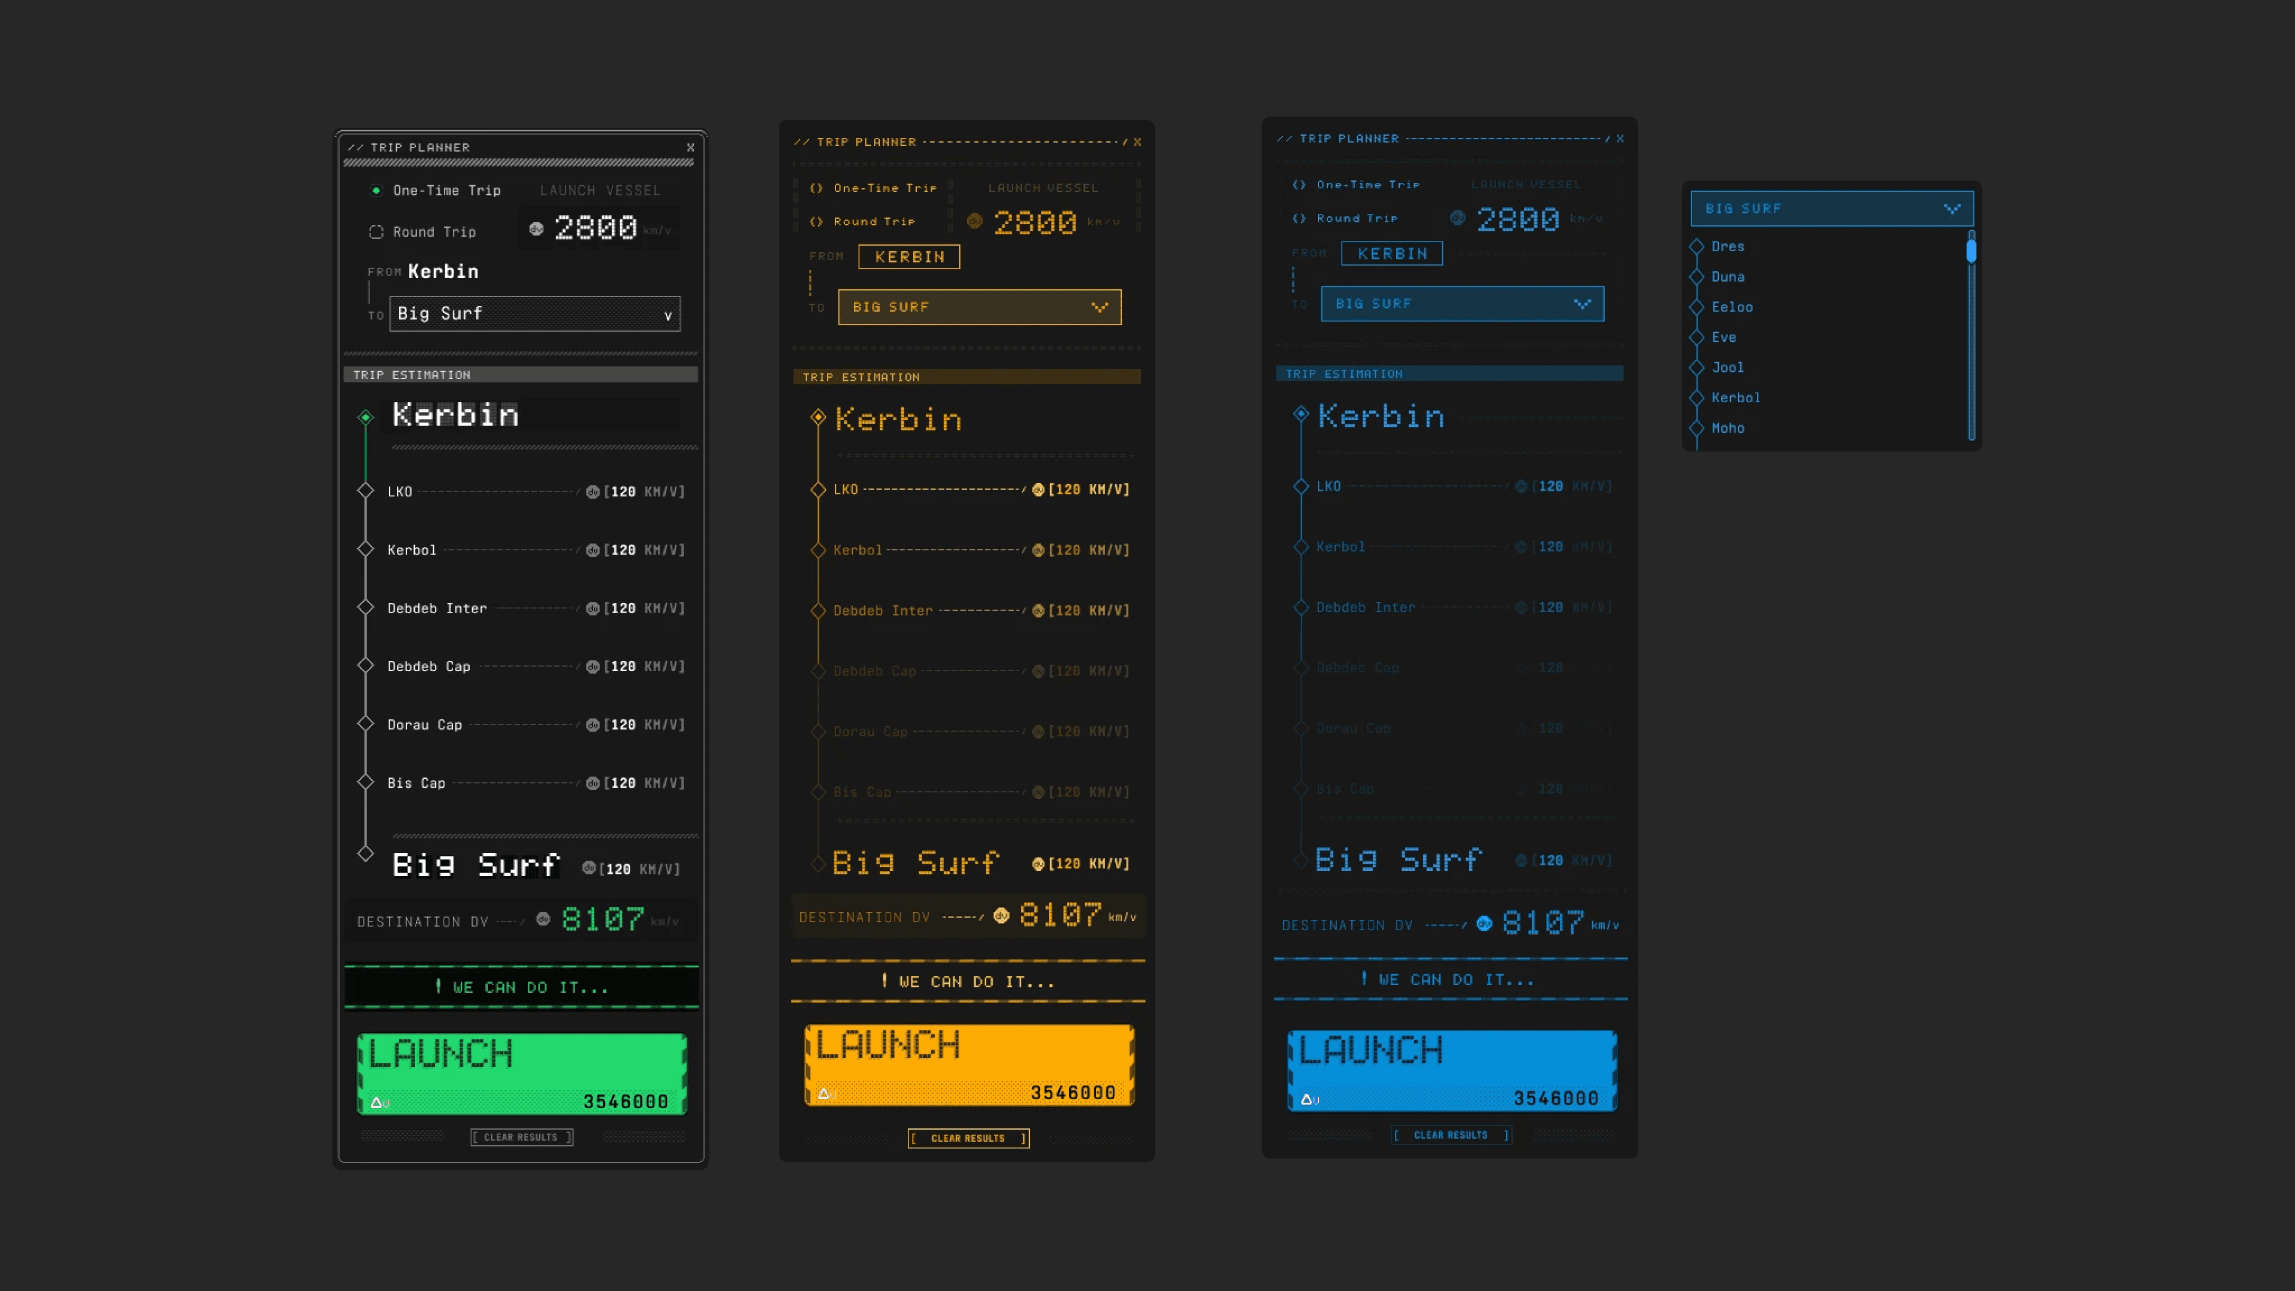This screenshot has height=1291, width=2295.
Task: Click blue delta-v icon by 8107 destination
Action: click(x=1484, y=924)
